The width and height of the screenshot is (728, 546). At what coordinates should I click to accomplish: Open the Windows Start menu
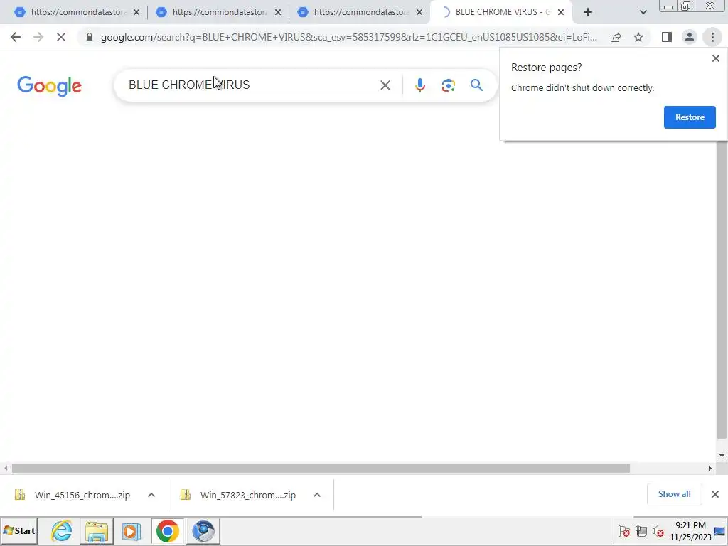point(19,530)
